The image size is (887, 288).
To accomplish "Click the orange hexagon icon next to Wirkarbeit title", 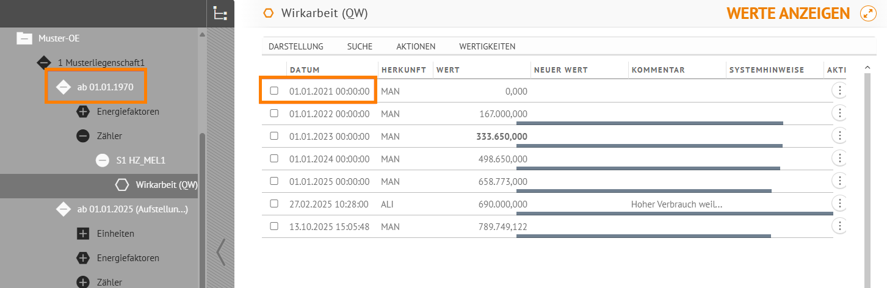I will pos(268,13).
